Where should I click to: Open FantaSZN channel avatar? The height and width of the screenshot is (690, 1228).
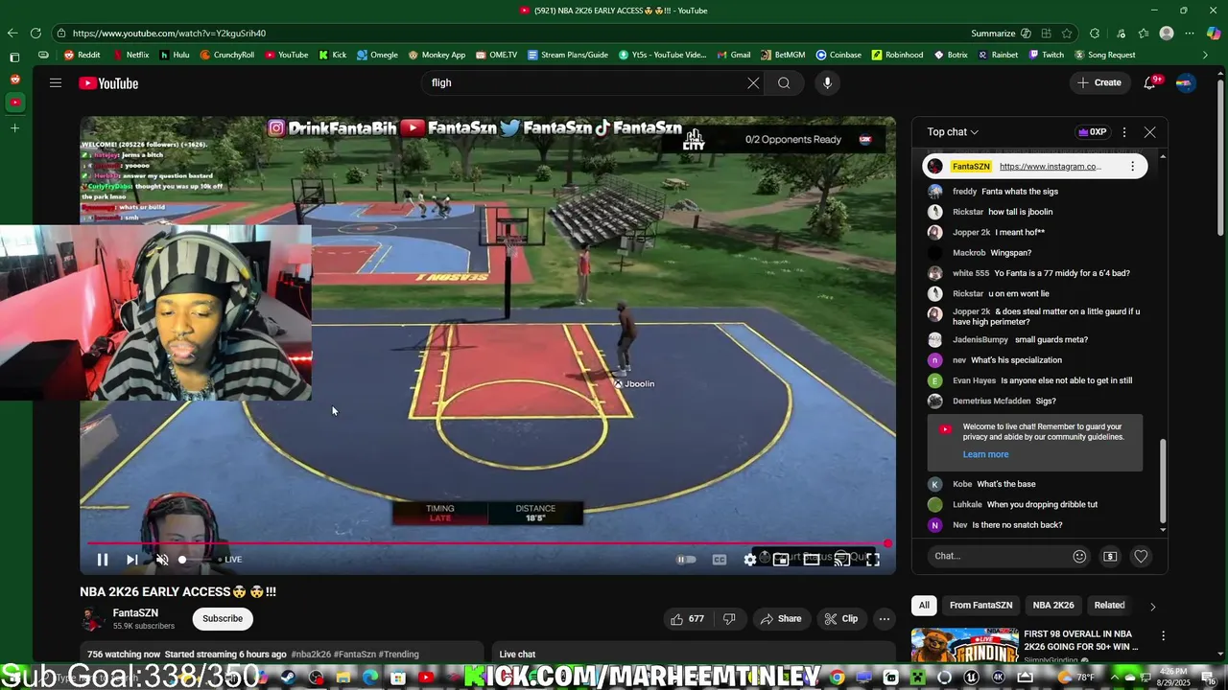(x=92, y=619)
